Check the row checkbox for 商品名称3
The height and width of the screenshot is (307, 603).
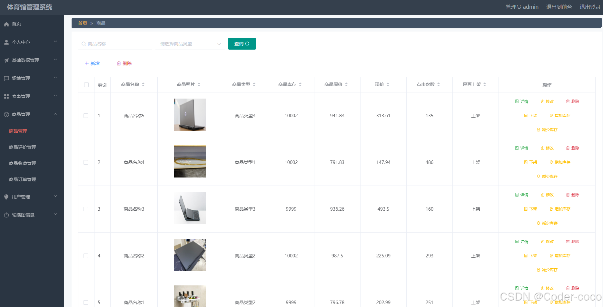pyautogui.click(x=86, y=209)
